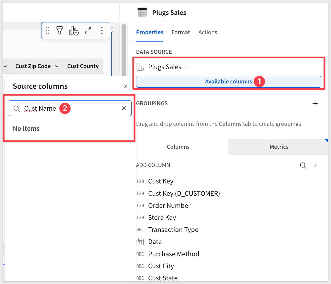Open the Metrics tab
Screen dimensions: 331x284
[x=279, y=147]
